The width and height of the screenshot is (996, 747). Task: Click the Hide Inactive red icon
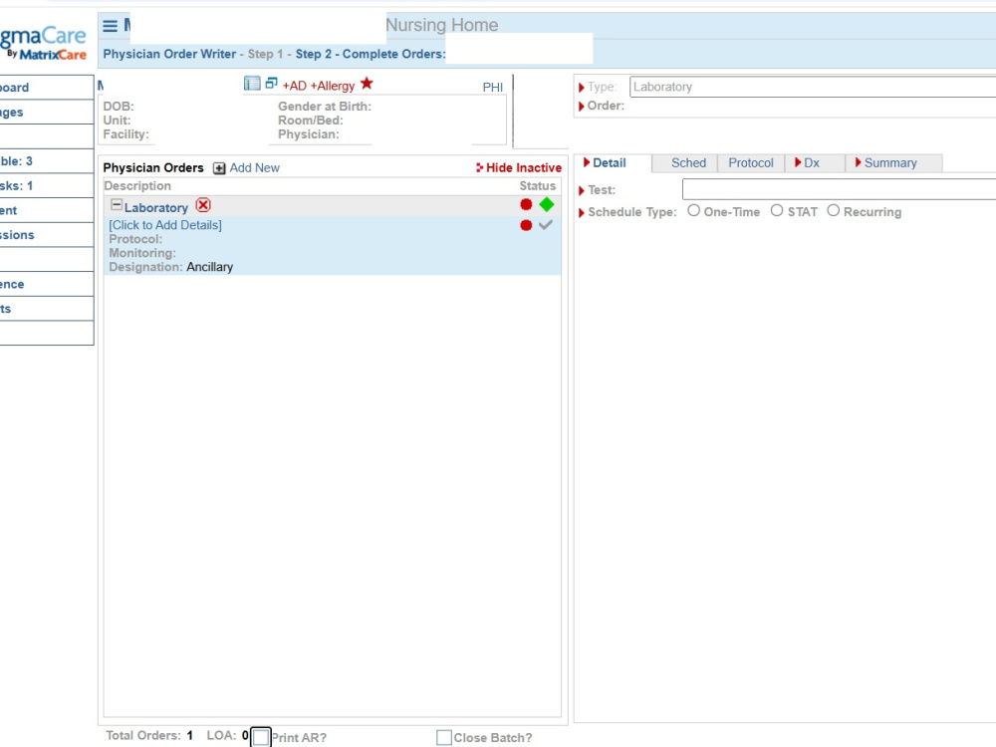click(480, 167)
